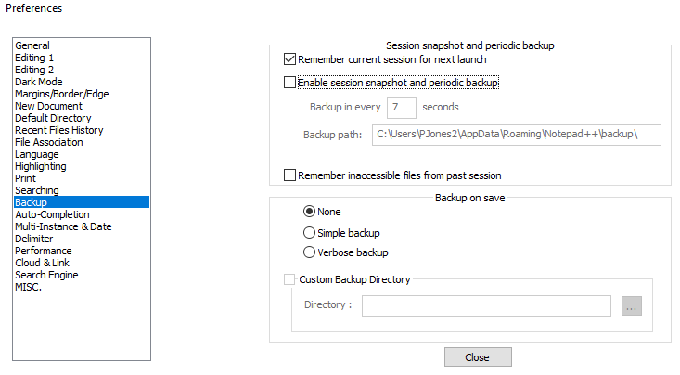Click the Backup path text field

pyautogui.click(x=515, y=136)
